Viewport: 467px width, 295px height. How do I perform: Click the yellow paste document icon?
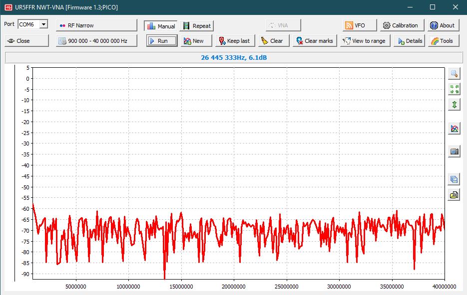(454, 195)
